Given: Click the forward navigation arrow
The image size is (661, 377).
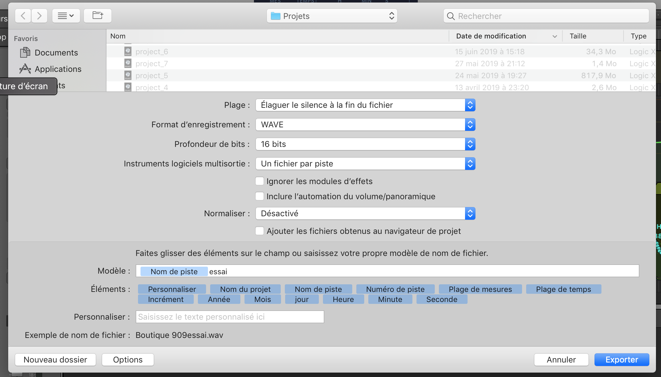Looking at the screenshot, I should click(x=39, y=16).
